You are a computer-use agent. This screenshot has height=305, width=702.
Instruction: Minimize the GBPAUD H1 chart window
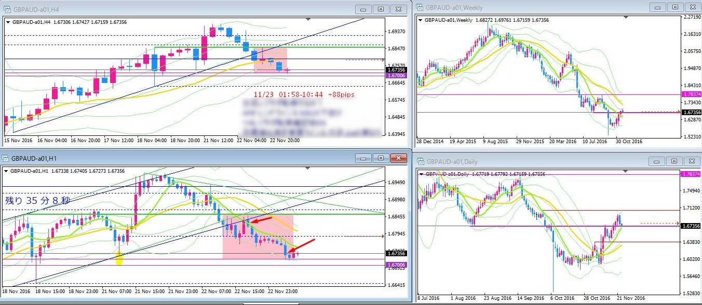[x=363, y=159]
